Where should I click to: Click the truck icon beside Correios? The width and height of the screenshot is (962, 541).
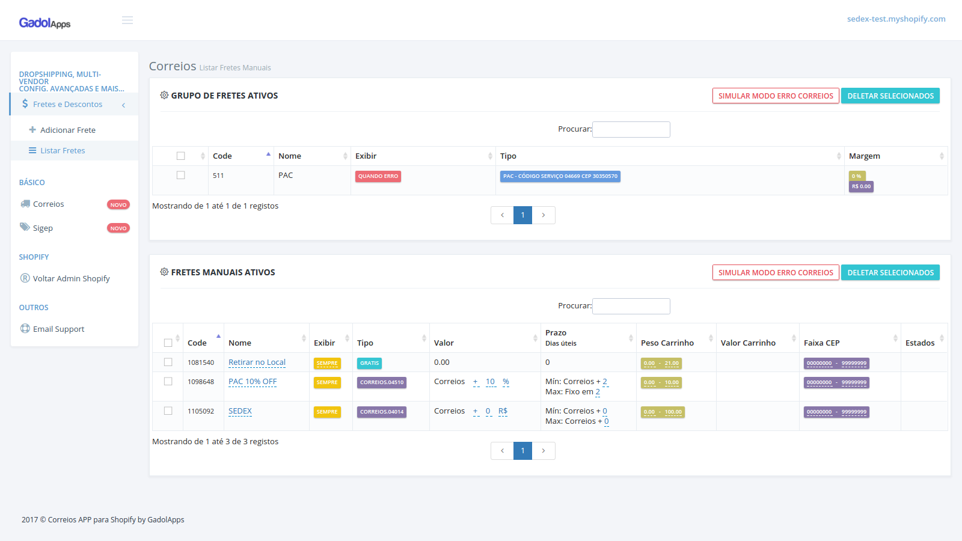(x=25, y=204)
